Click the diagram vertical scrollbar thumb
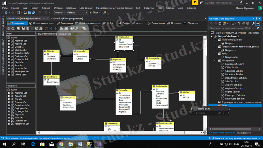 point(205,81)
